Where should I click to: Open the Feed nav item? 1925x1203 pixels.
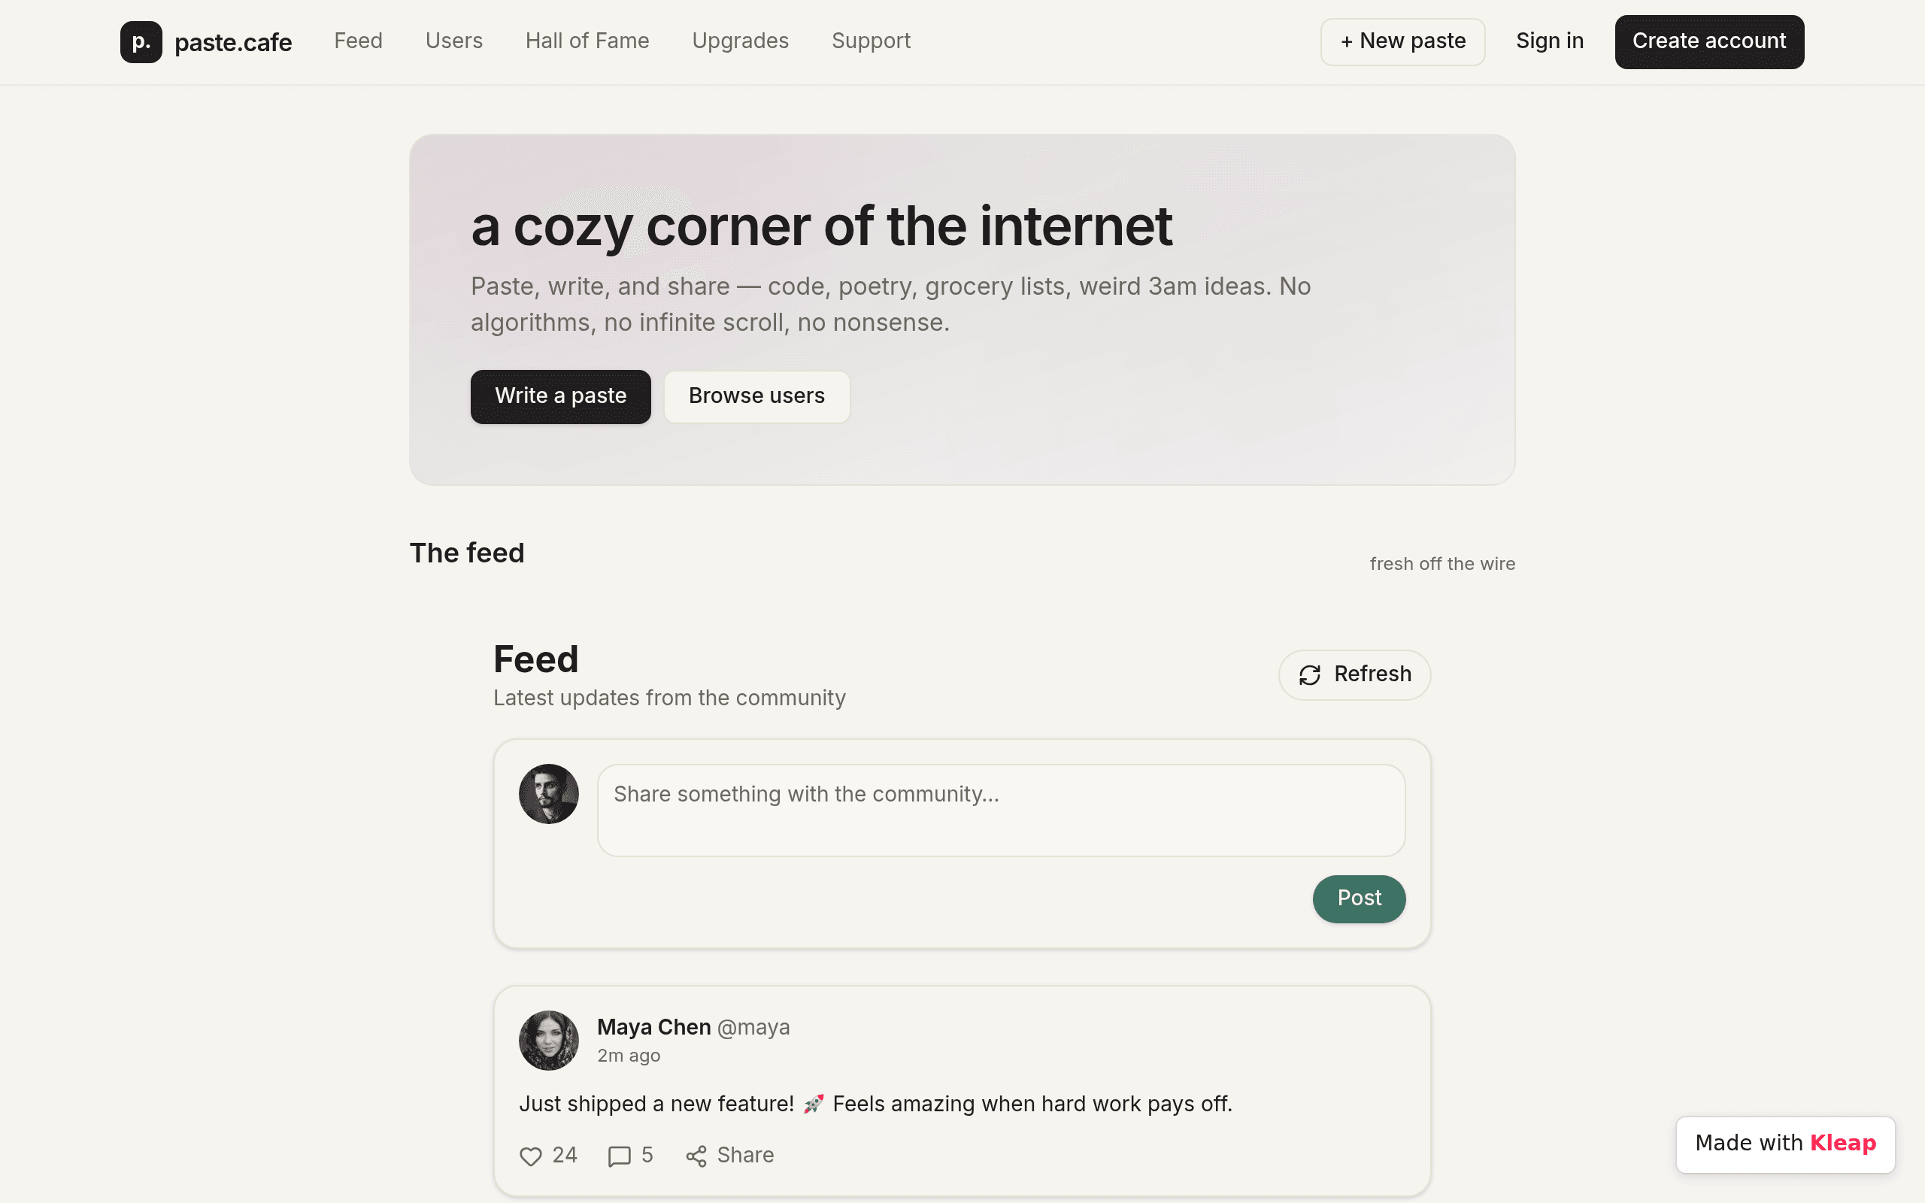pos(358,41)
